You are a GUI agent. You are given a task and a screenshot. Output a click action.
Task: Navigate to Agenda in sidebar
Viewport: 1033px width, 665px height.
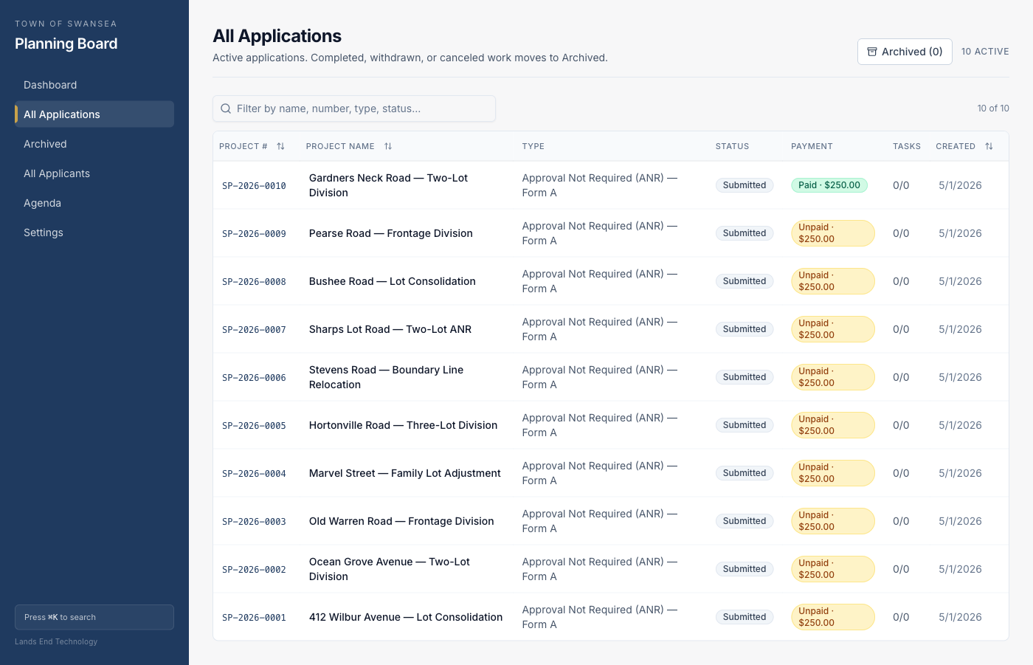point(94,203)
